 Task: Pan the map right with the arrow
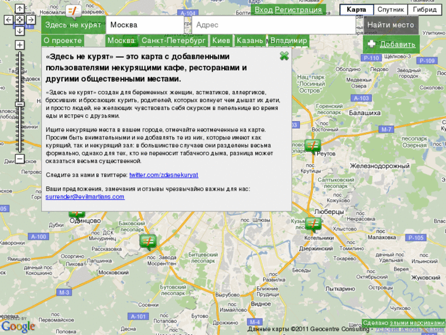click(x=31, y=20)
